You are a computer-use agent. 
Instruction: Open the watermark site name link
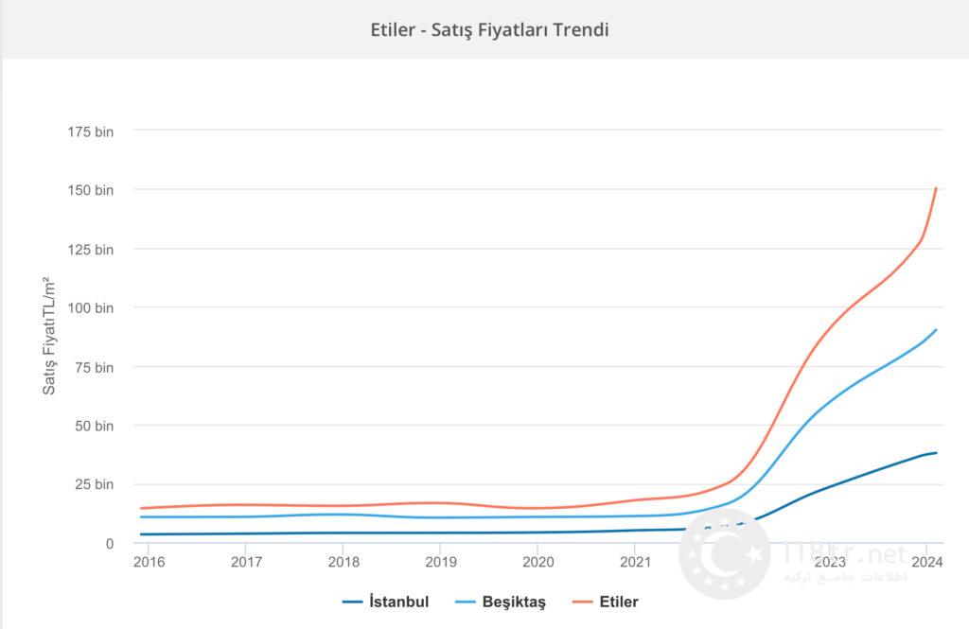(844, 553)
